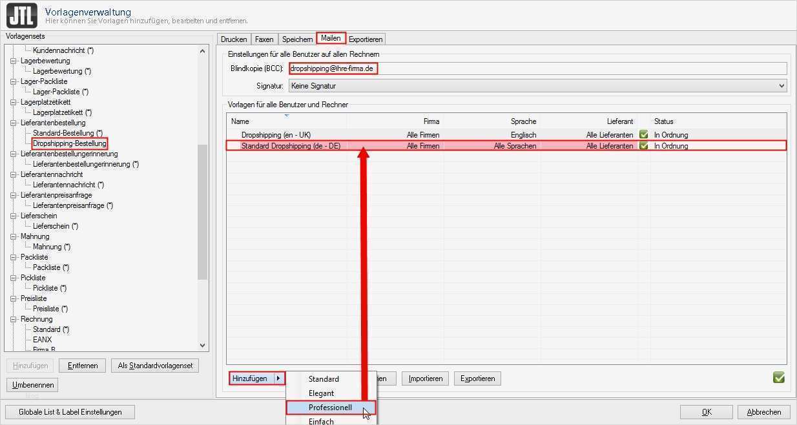The height and width of the screenshot is (425, 797).
Task: Switch to the Exportieren tab
Action: pos(366,39)
